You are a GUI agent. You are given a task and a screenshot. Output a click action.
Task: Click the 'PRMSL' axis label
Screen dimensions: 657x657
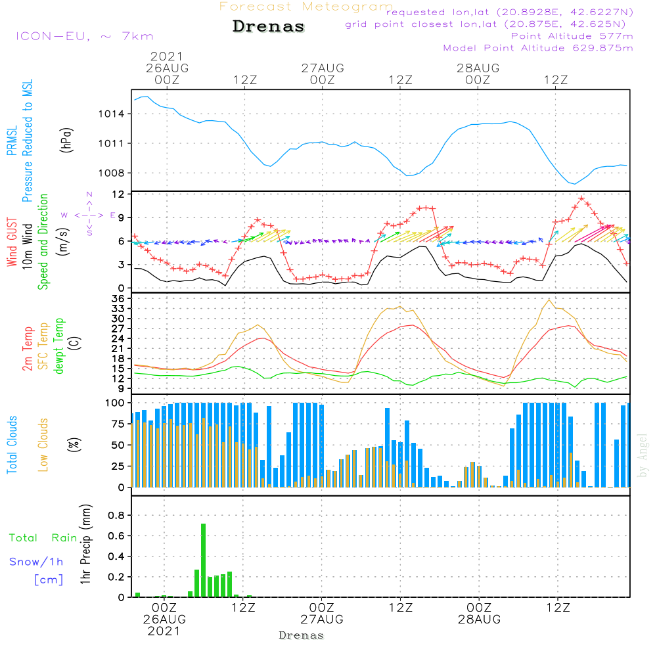coord(12,140)
